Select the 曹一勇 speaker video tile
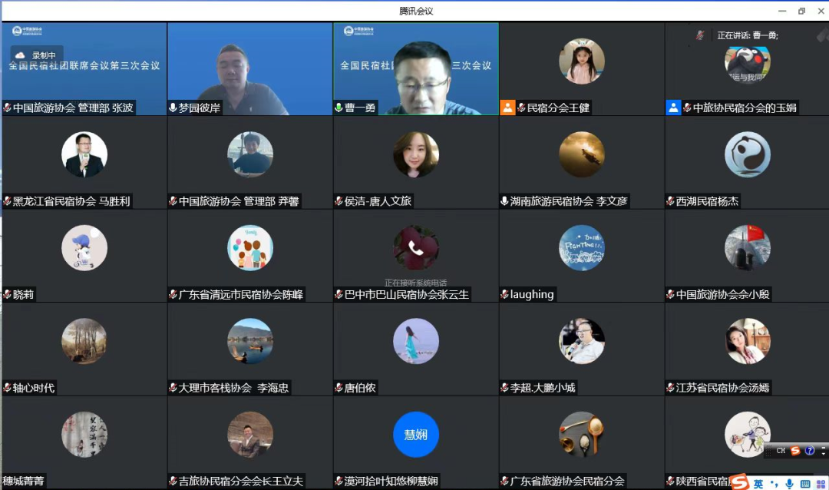The height and width of the screenshot is (490, 829). tap(416, 69)
